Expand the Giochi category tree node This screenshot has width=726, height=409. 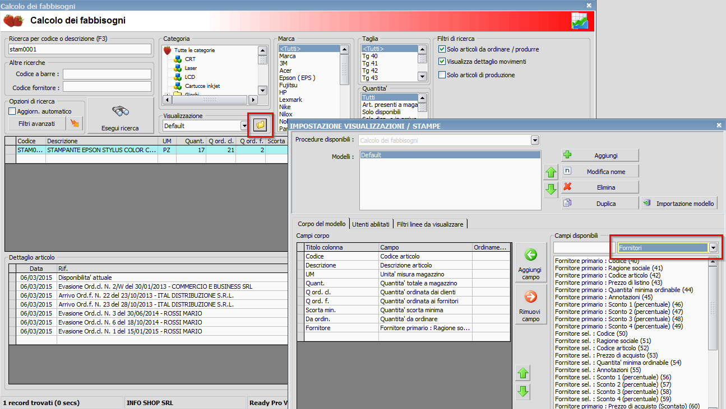(167, 95)
